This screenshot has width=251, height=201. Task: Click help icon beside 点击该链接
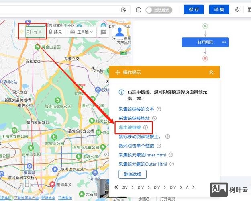[145, 127]
